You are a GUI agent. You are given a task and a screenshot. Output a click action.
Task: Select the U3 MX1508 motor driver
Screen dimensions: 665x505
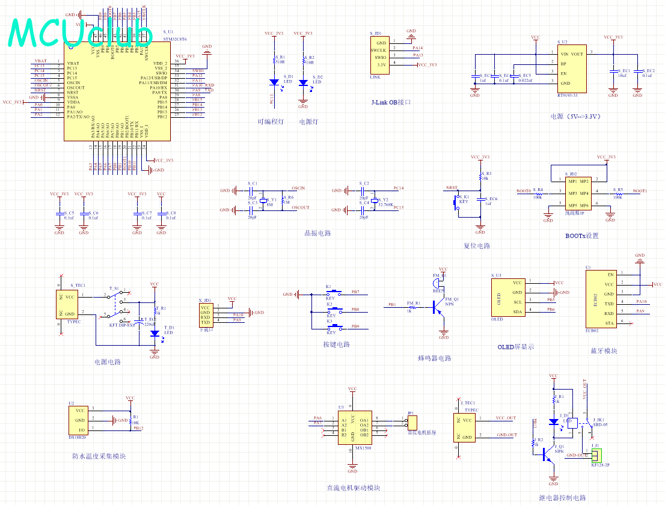[355, 427]
